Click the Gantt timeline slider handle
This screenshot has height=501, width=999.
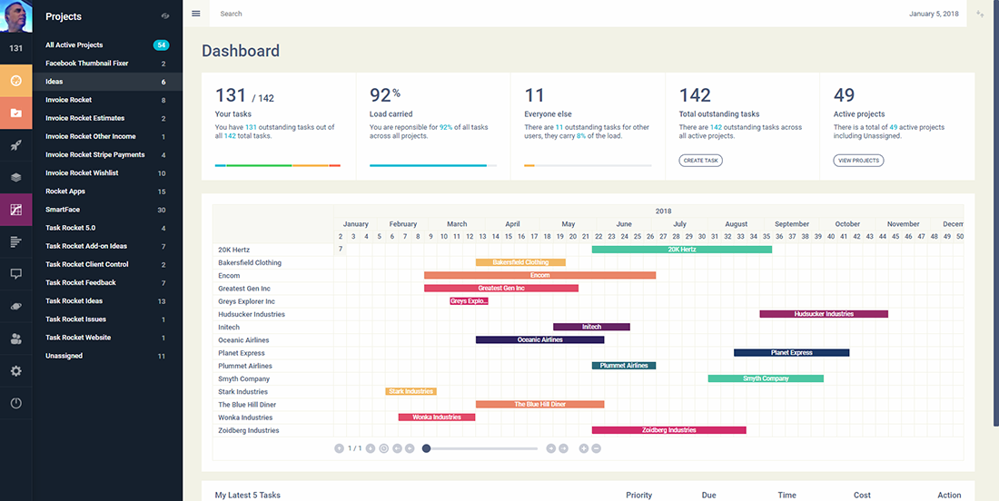(426, 448)
